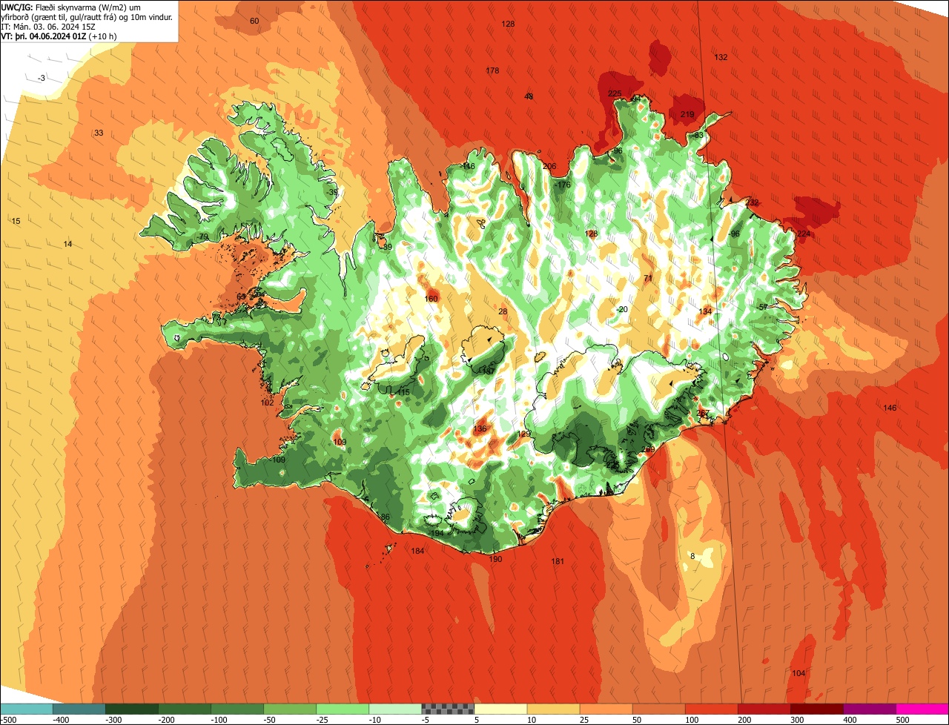Click the flux value '-79' on the Westfjords
The width and height of the screenshot is (949, 725).
pos(202,236)
